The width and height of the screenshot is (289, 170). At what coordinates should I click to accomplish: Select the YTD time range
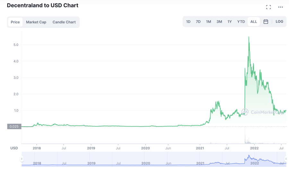tap(241, 22)
